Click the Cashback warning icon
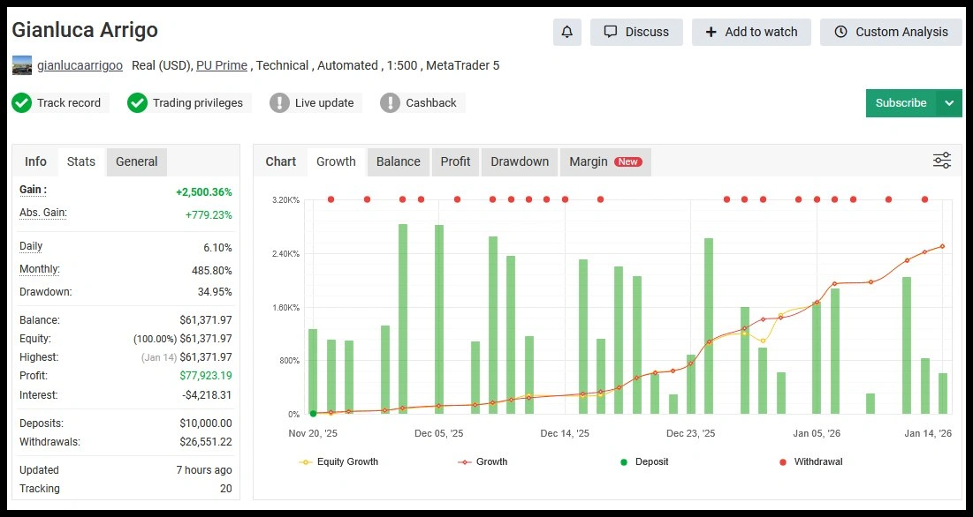 pos(390,103)
